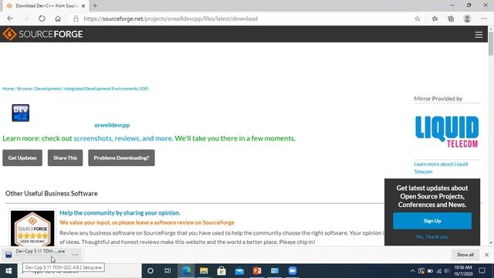The height and width of the screenshot is (278, 494).
Task: Click the Share This button
Action: (65, 158)
